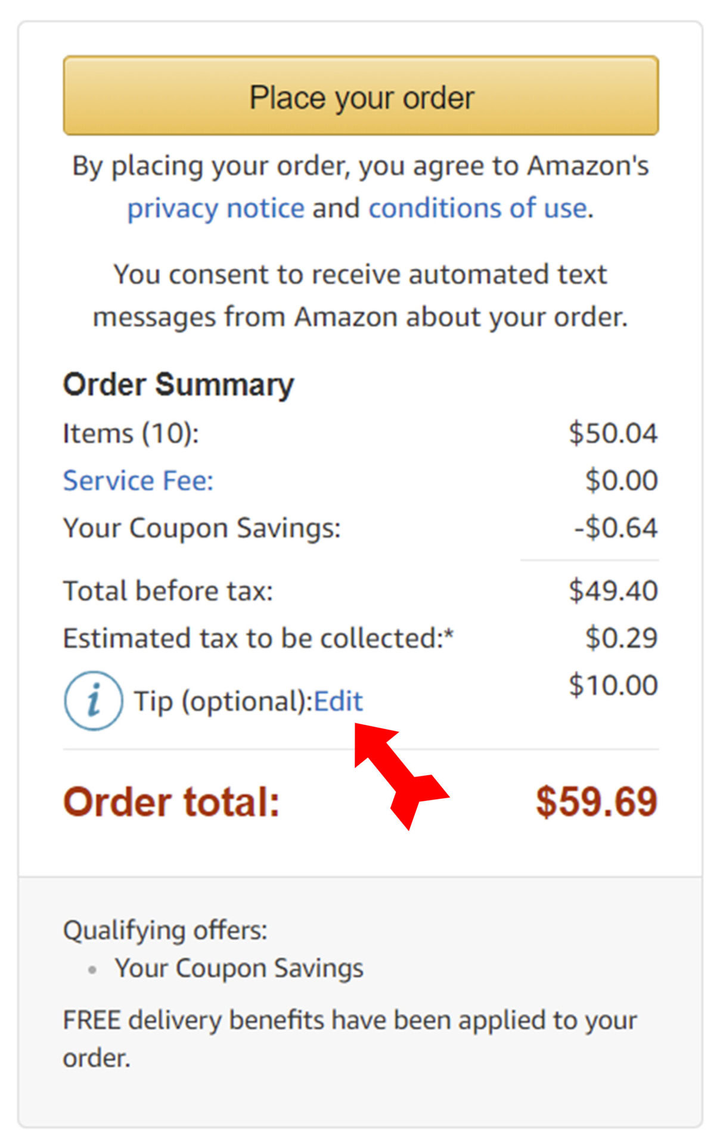Click the Place your order button
723x1144 pixels.
tap(361, 96)
